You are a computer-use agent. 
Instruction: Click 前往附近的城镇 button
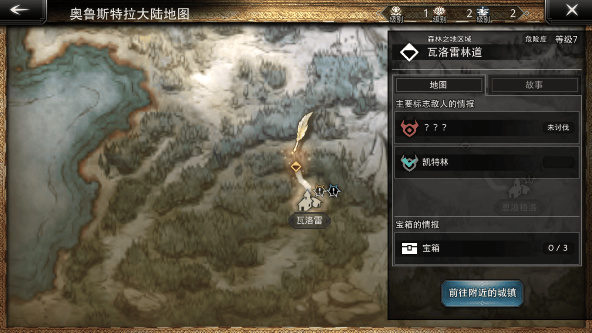click(x=482, y=293)
